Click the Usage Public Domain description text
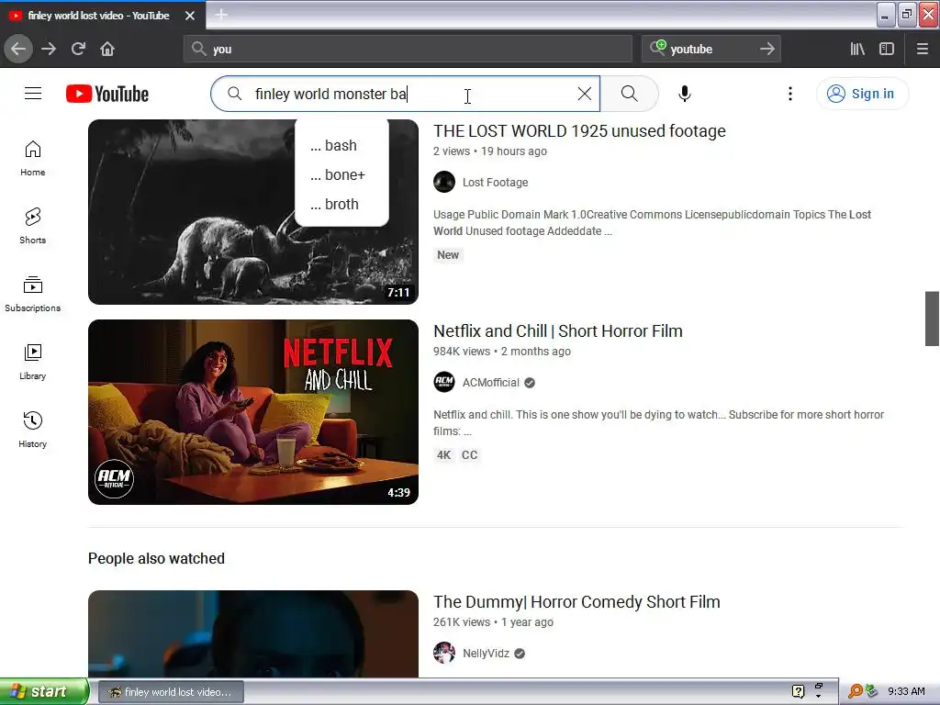The image size is (940, 705). (x=653, y=222)
